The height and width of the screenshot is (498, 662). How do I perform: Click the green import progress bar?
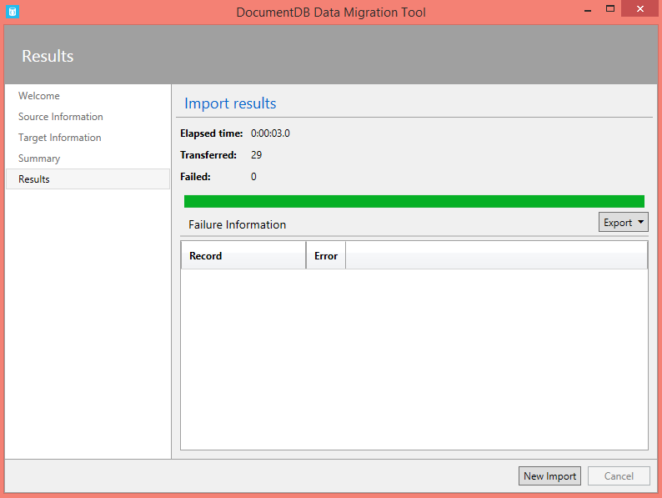414,202
